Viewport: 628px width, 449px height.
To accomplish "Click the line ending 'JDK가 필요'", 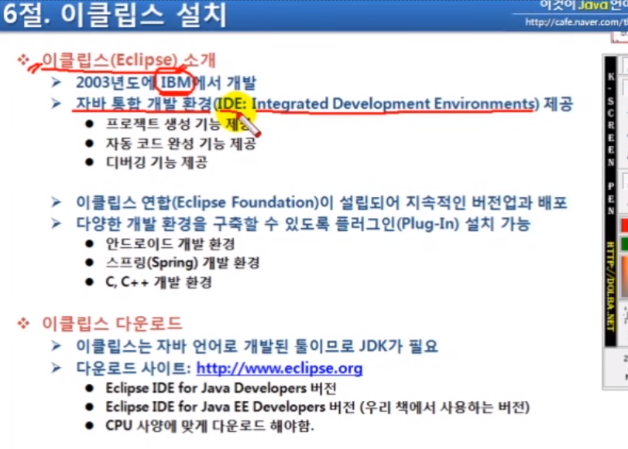I will click(x=257, y=346).
